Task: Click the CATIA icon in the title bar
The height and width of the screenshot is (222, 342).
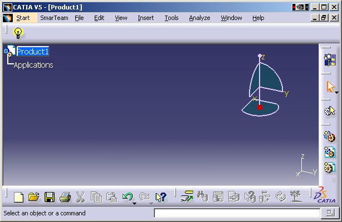Action: (x=7, y=7)
